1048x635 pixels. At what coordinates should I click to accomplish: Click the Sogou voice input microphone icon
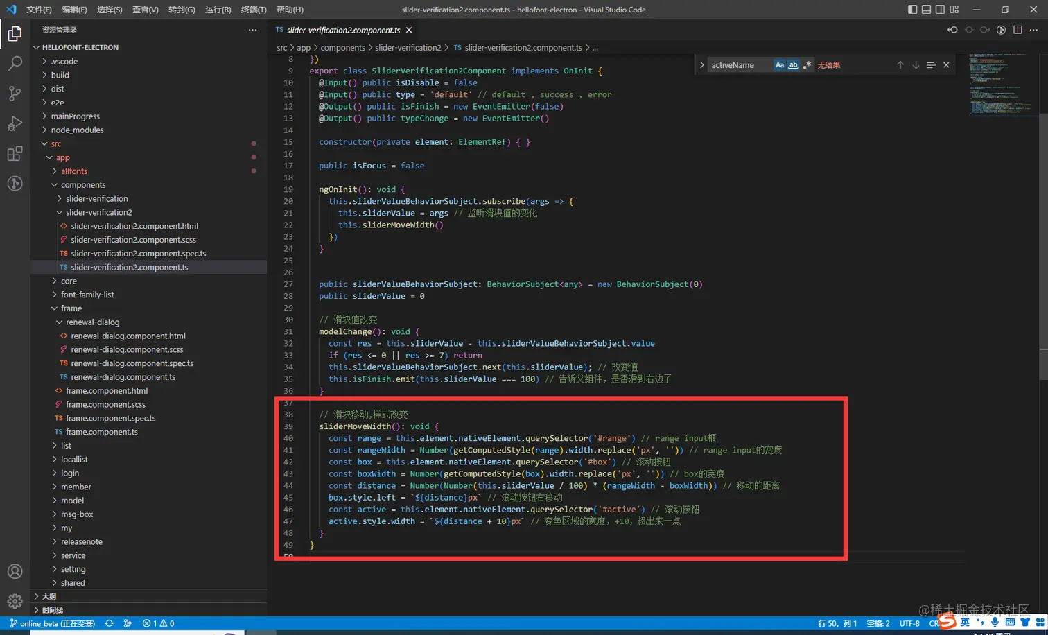(x=995, y=622)
